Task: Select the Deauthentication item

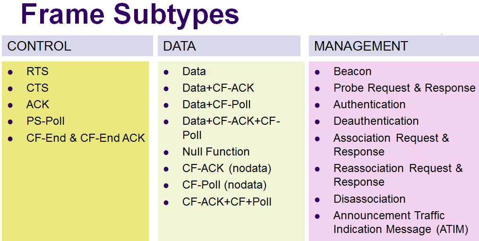Action: 376,121
